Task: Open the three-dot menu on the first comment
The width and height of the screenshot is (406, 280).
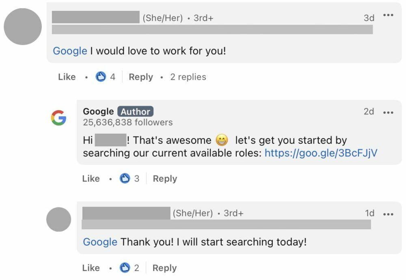Action: [389, 15]
